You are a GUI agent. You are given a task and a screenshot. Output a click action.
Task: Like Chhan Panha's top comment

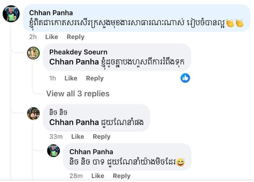click(x=51, y=37)
